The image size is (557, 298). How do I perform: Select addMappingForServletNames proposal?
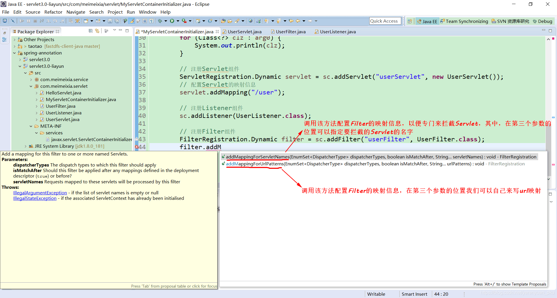(379, 157)
